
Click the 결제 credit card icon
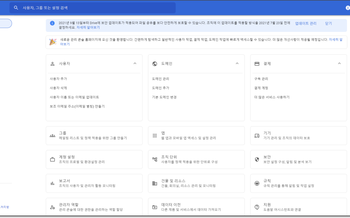point(257,64)
